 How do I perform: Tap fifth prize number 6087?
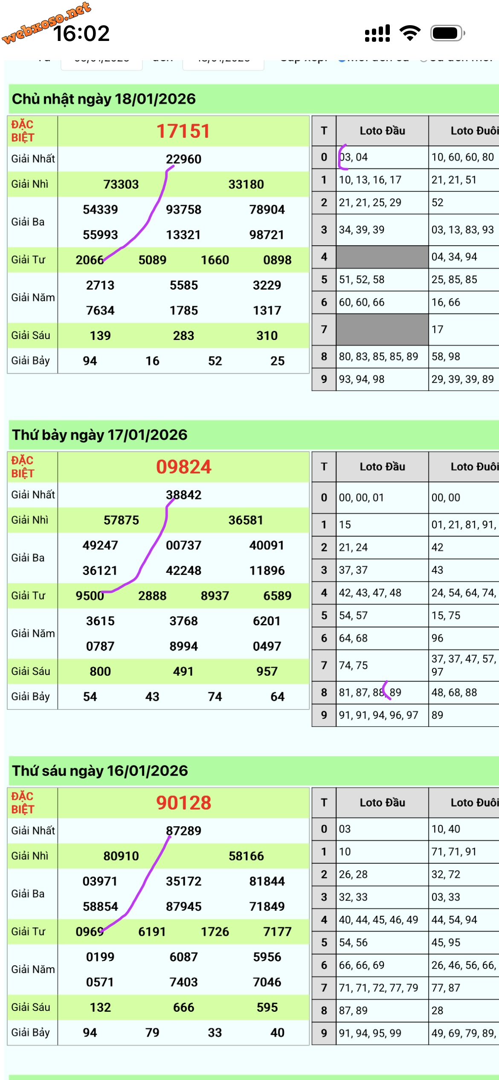[x=183, y=957]
